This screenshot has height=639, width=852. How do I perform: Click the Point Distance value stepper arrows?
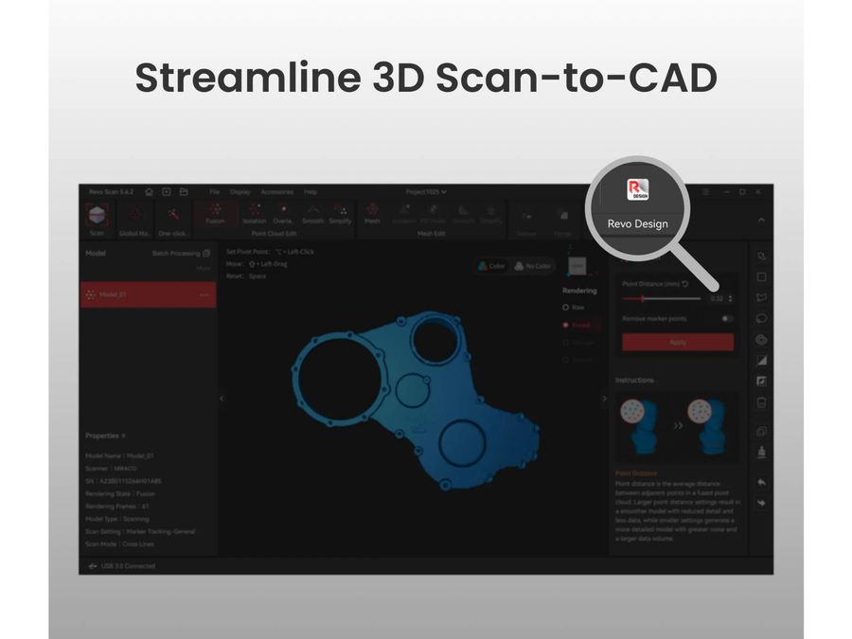point(730,298)
